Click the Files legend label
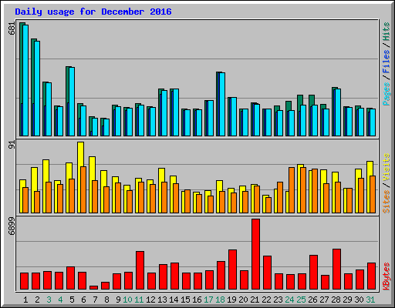Image resolution: width=395 pixels, height=308 pixels. click(x=387, y=61)
